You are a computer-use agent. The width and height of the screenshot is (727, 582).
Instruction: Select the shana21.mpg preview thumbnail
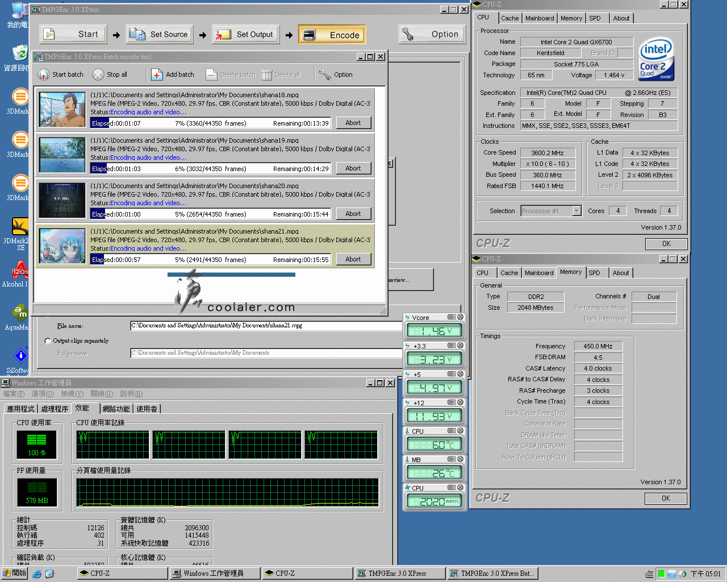pyautogui.click(x=62, y=246)
